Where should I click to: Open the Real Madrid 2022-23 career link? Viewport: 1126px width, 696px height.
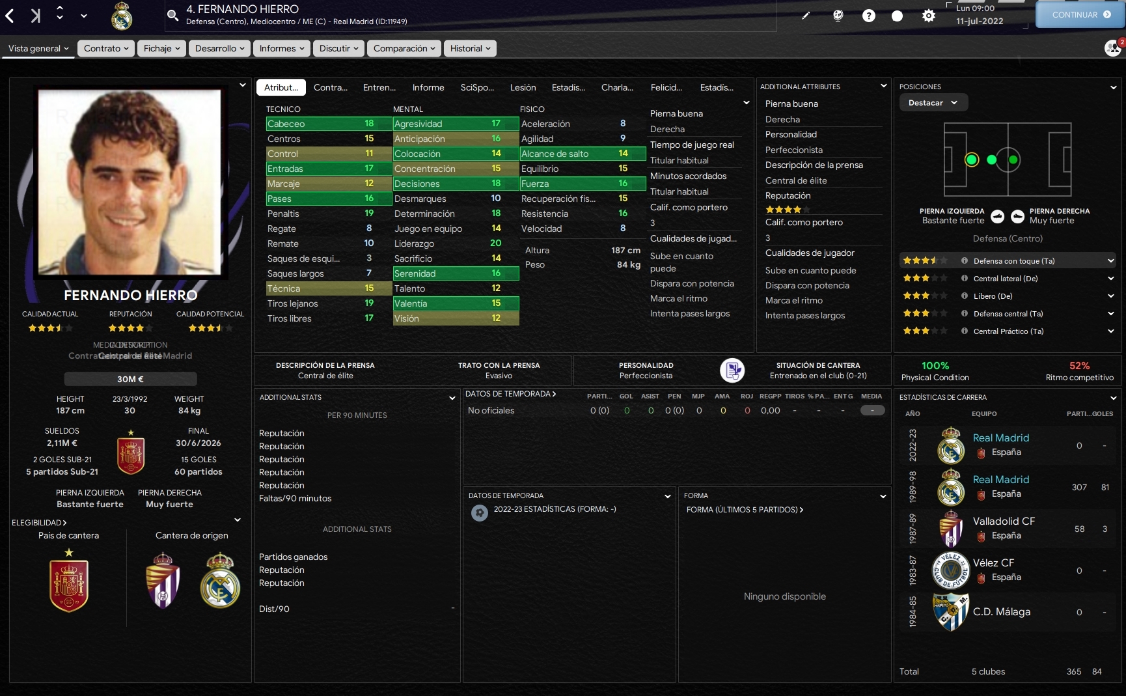[x=1001, y=438]
